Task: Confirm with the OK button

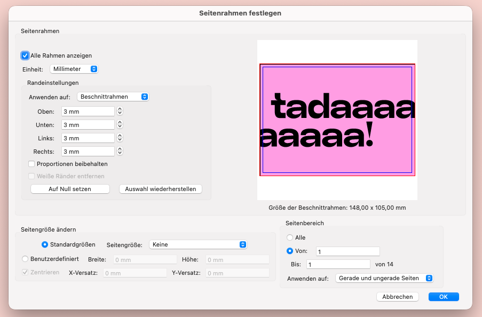Action: pyautogui.click(x=444, y=297)
